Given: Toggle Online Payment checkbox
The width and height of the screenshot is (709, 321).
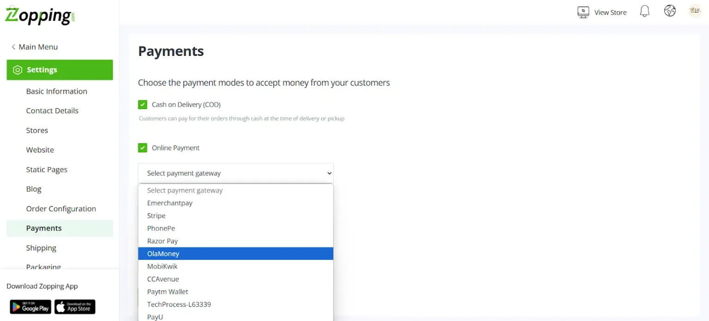Looking at the screenshot, I should 143,148.
